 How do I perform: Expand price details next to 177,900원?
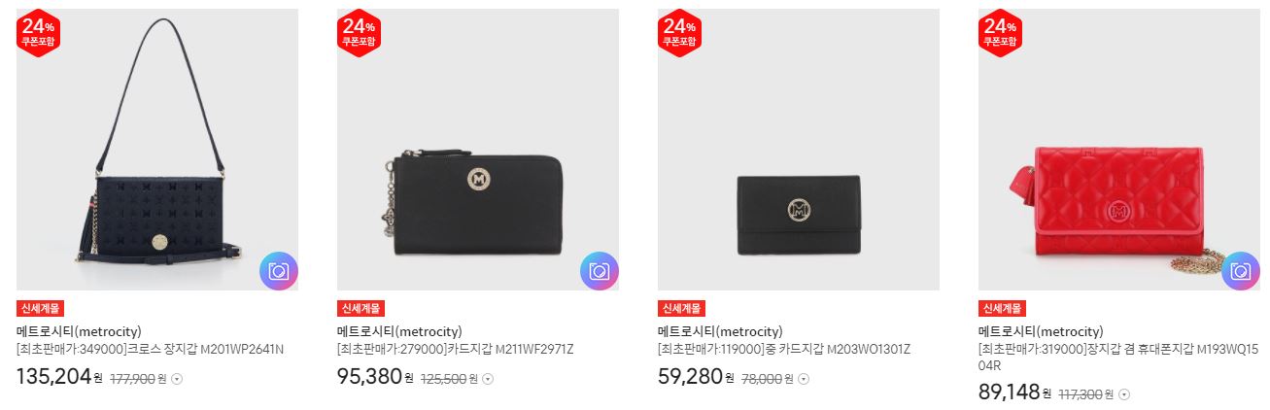177,379
